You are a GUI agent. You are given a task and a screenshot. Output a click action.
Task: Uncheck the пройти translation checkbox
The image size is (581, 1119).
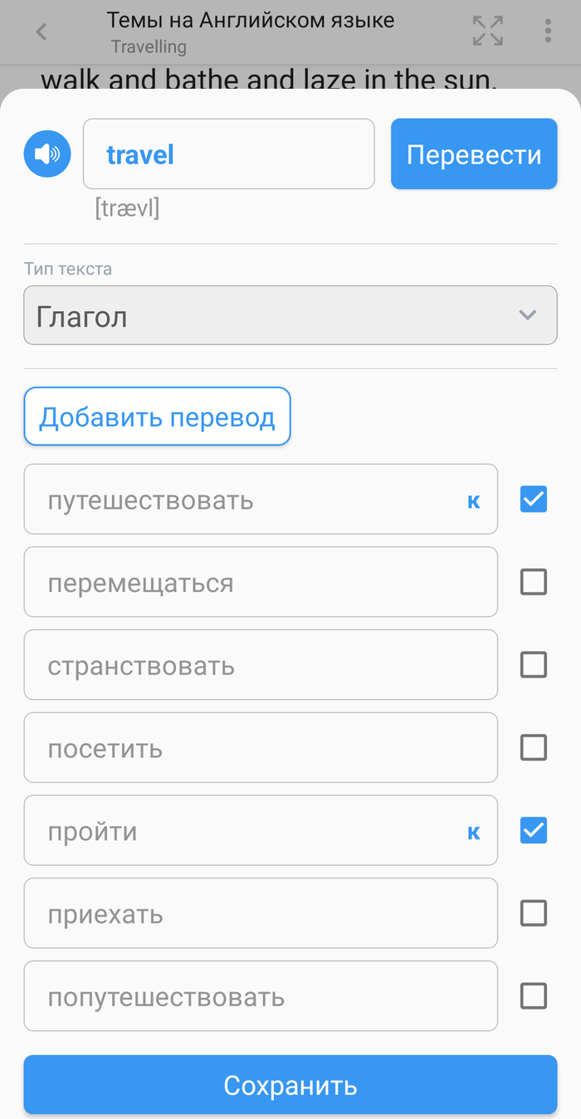(534, 830)
